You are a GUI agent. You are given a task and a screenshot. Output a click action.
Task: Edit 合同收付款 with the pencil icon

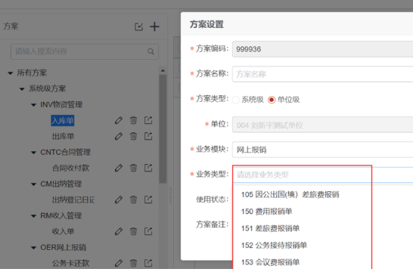[x=119, y=168]
